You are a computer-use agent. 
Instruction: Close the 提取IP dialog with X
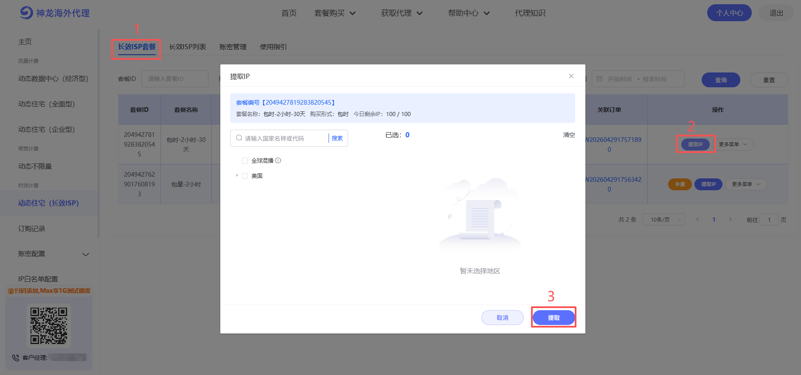(571, 76)
